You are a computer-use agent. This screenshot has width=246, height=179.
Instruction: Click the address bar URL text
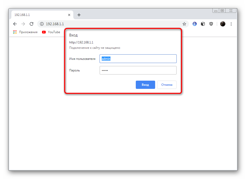(55, 24)
